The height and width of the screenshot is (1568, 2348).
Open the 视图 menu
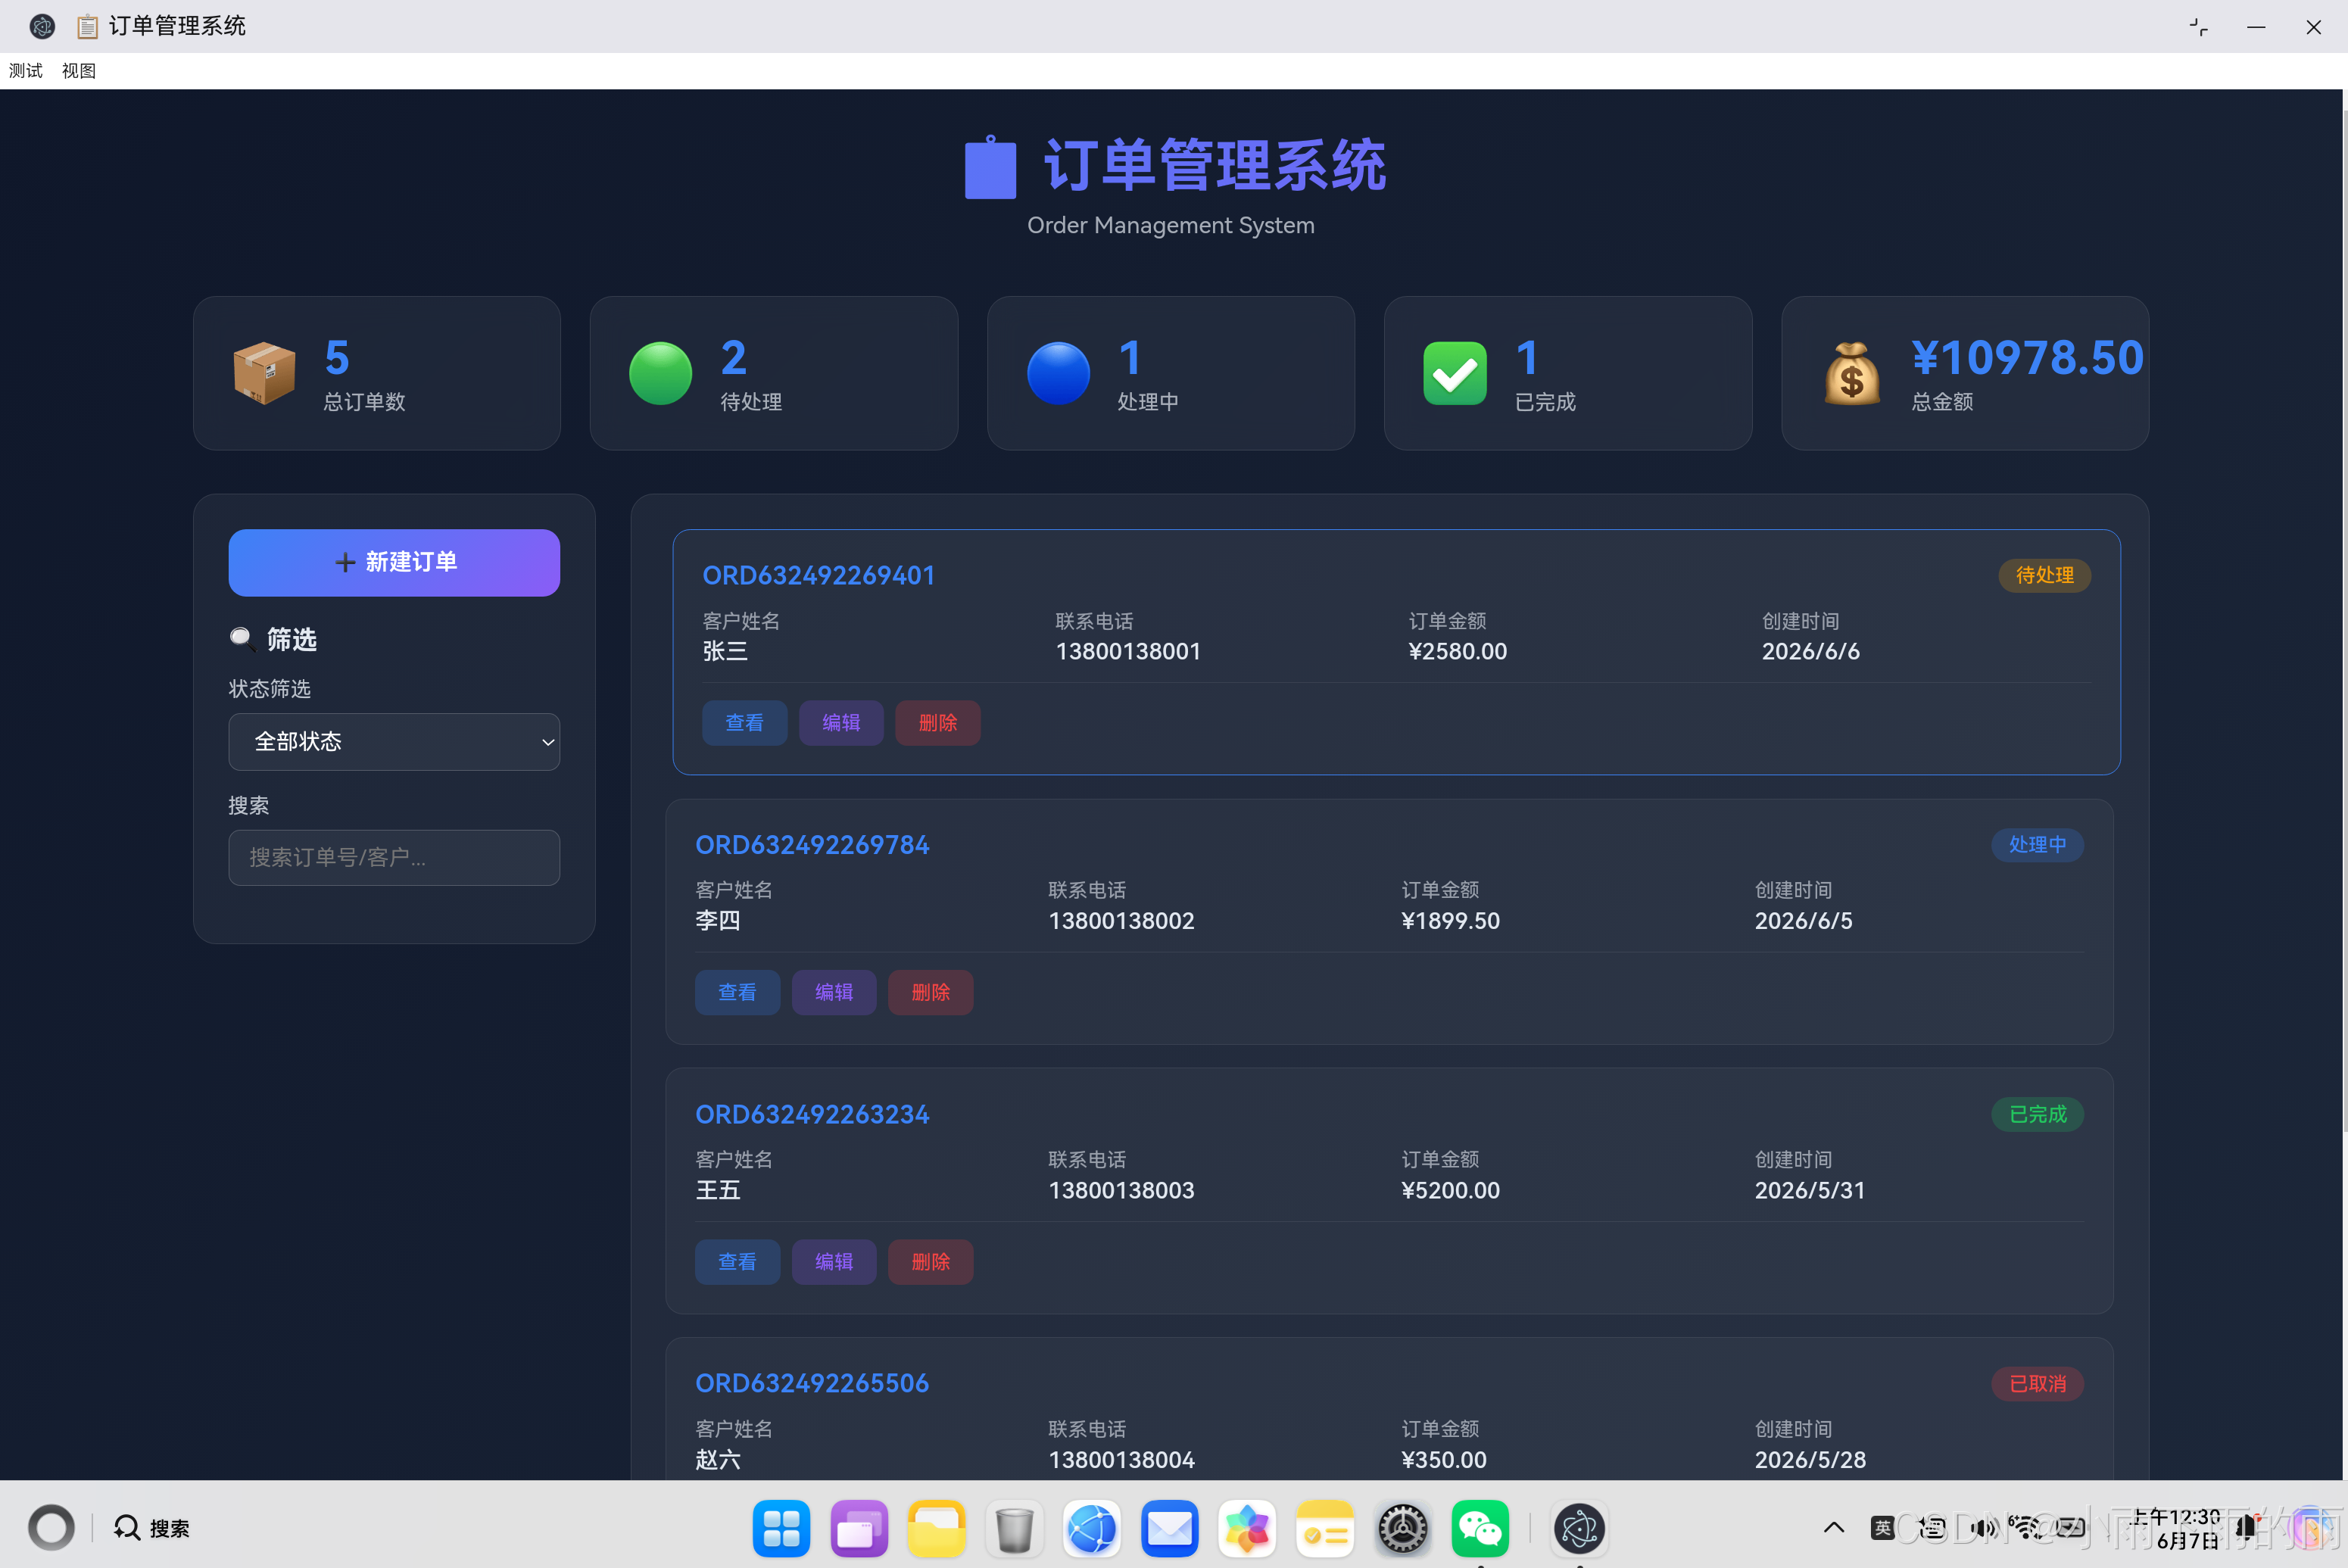(x=79, y=71)
